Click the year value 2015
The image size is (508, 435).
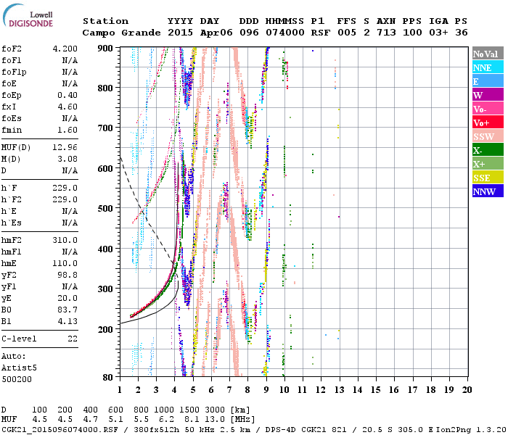[x=180, y=33]
